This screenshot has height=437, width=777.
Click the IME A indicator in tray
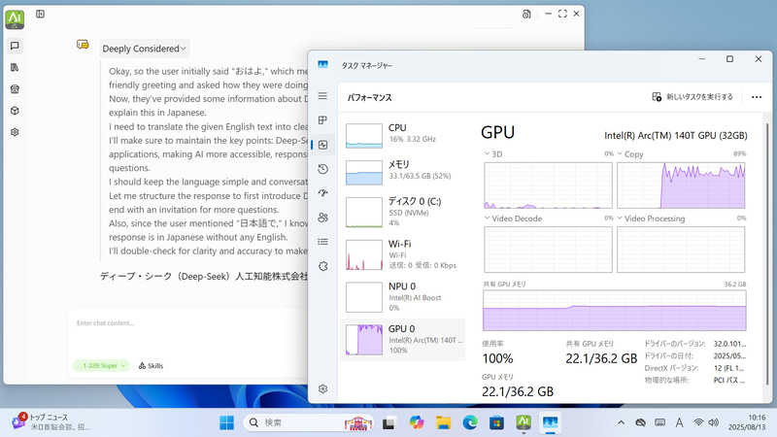pyautogui.click(x=679, y=422)
